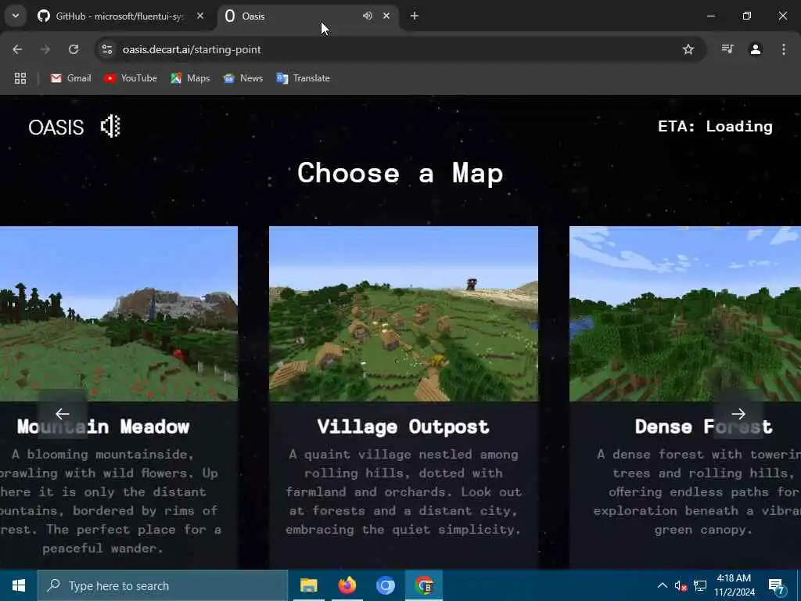801x601 pixels.
Task: Toggle the Oasis sound speaker icon
Action: [x=110, y=126]
